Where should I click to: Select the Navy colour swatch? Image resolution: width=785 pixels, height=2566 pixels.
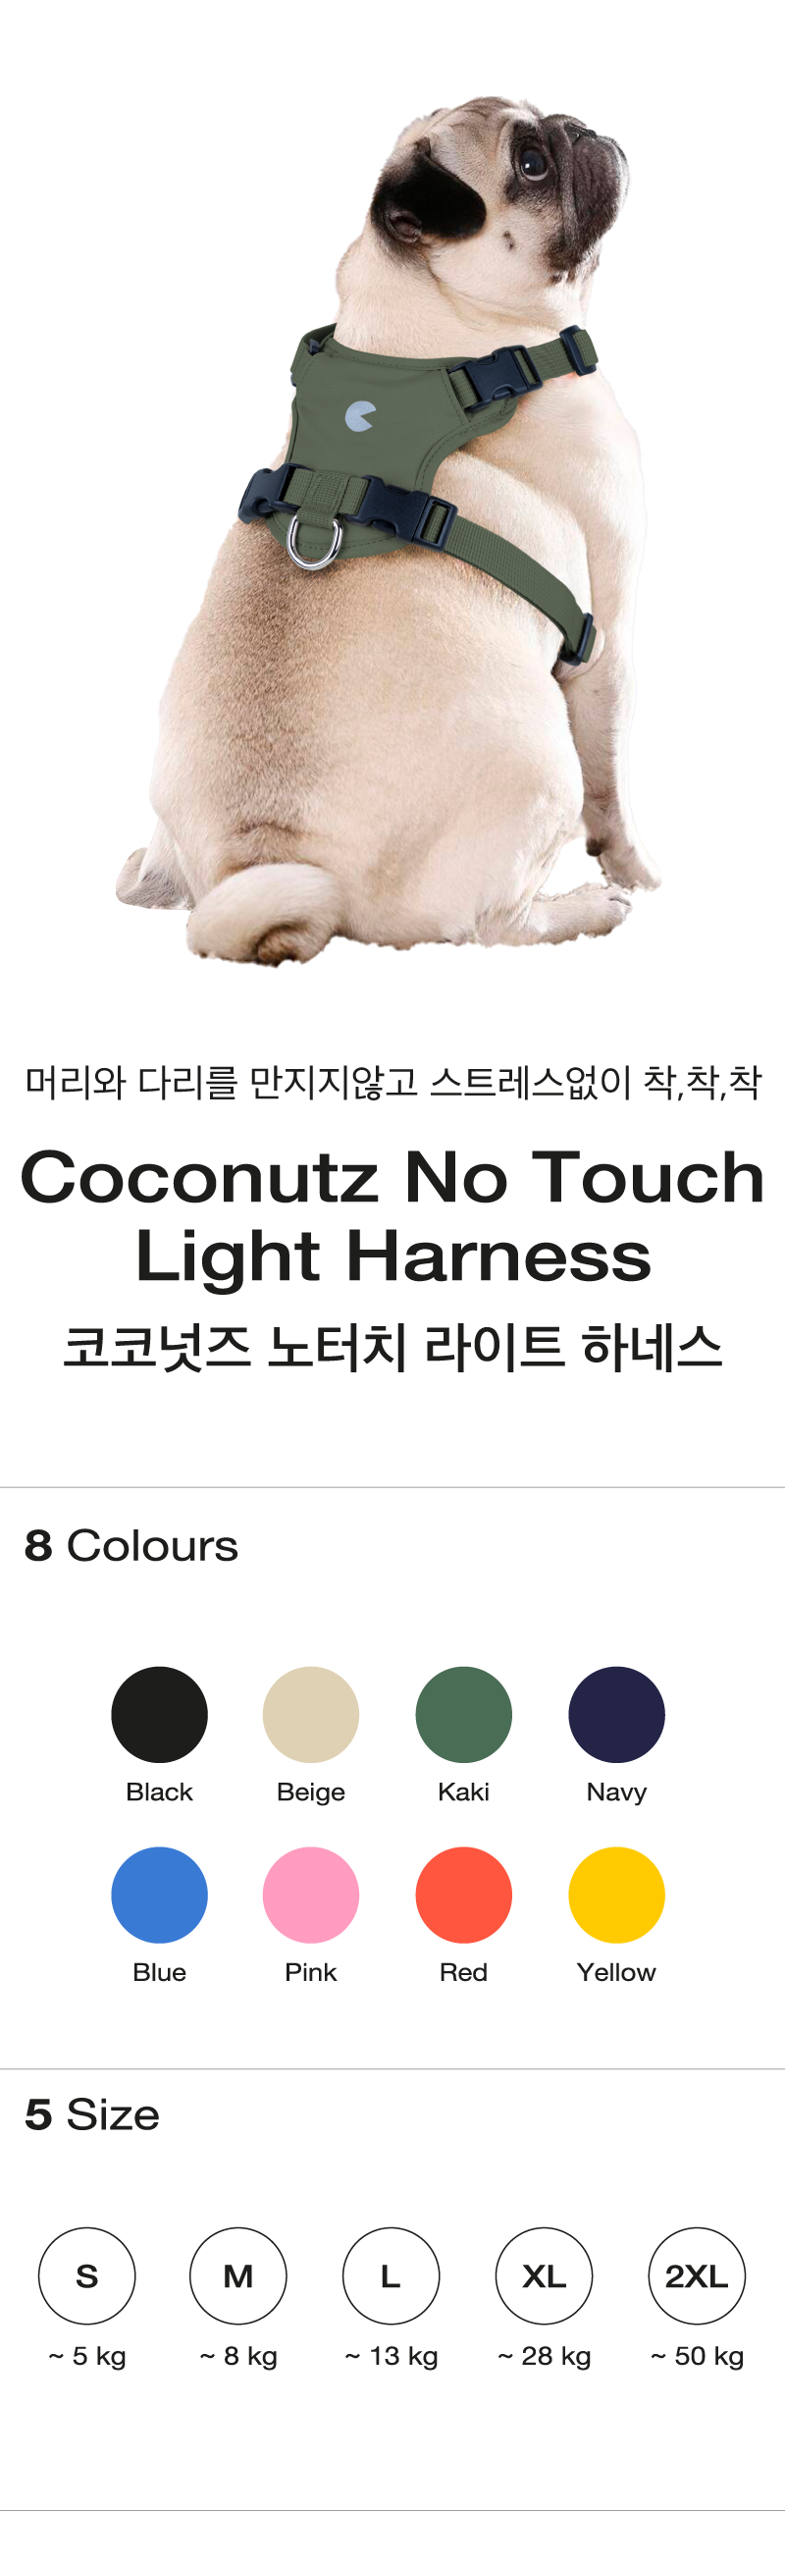[x=615, y=1714]
